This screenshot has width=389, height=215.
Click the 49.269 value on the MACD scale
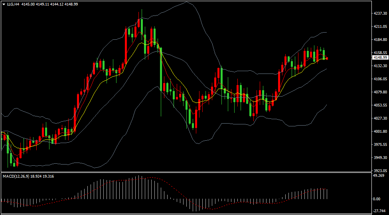pyautogui.click(x=378, y=176)
